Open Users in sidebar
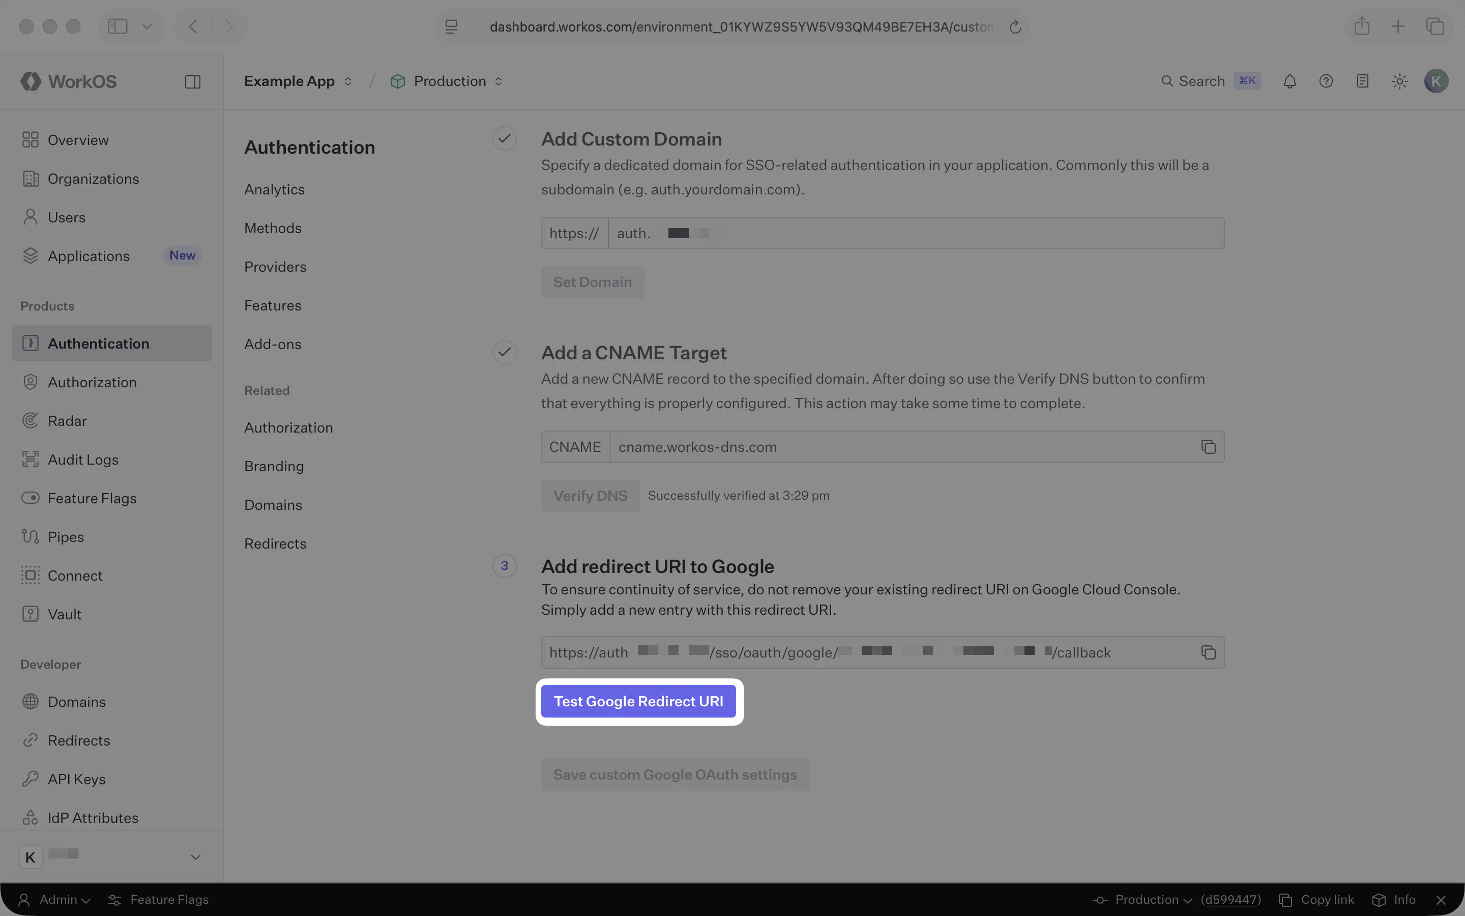Image resolution: width=1465 pixels, height=916 pixels. 112,217
